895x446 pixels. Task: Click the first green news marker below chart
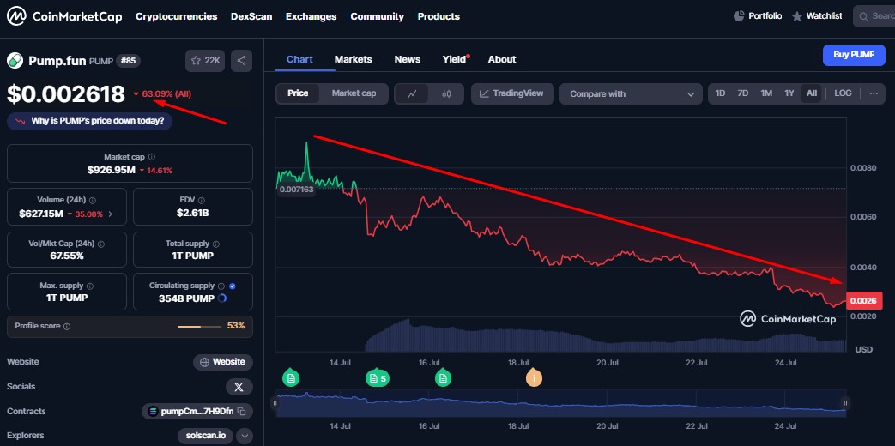coord(291,377)
